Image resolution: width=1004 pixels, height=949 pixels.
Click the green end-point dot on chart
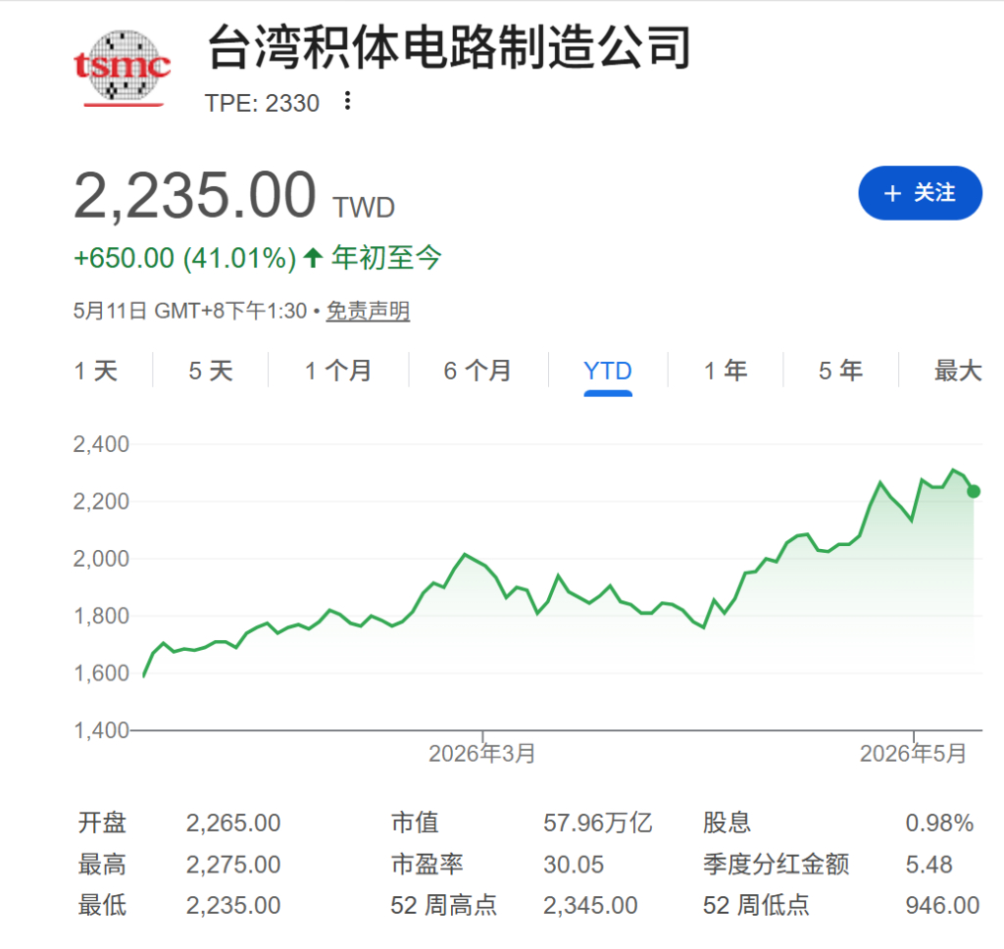pos(974,491)
